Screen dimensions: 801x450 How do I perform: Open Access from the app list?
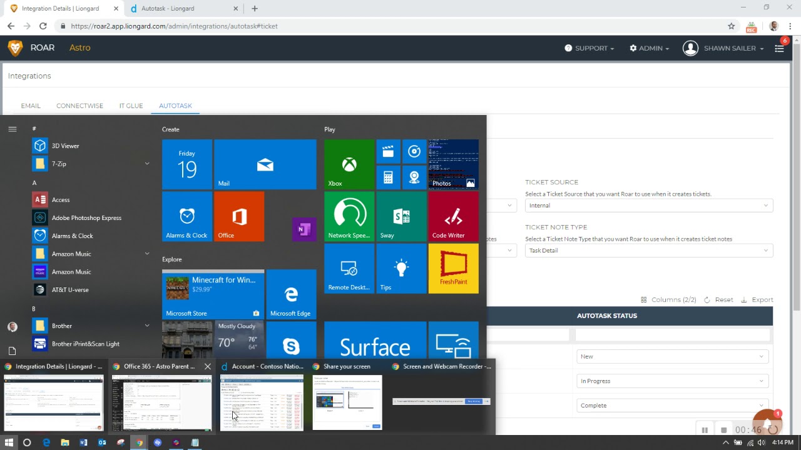(91, 199)
